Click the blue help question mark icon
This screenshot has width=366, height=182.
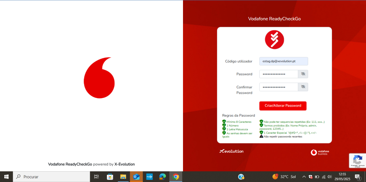click(241, 177)
